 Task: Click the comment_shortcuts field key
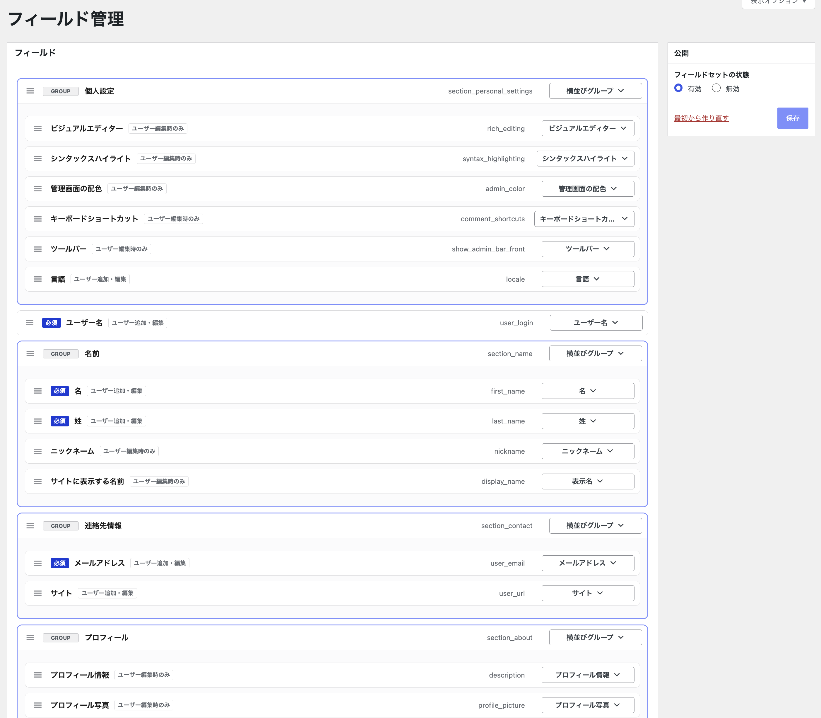pyautogui.click(x=492, y=219)
